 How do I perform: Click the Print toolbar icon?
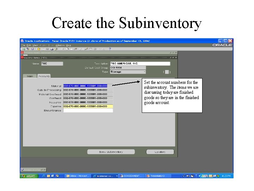point(52,49)
